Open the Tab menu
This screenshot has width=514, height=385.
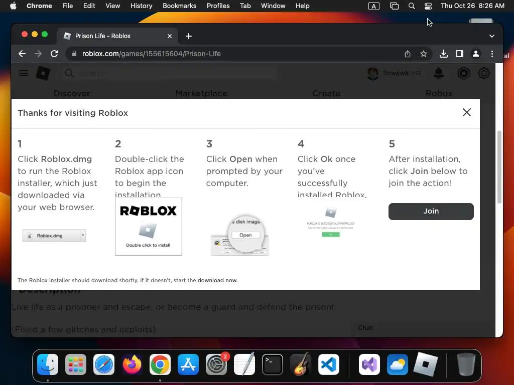point(245,6)
